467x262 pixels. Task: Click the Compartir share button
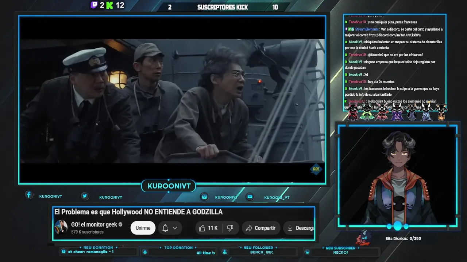[x=260, y=228]
